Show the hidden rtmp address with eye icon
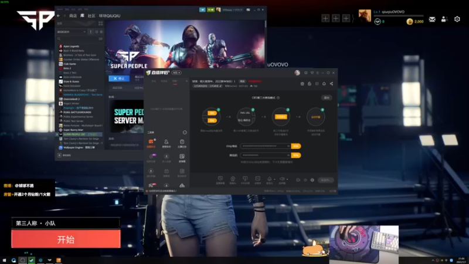 (288, 146)
